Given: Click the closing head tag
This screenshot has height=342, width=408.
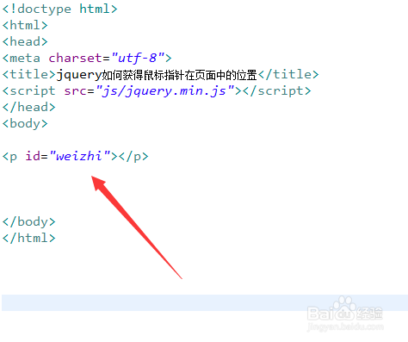Looking at the screenshot, I should (x=28, y=107).
